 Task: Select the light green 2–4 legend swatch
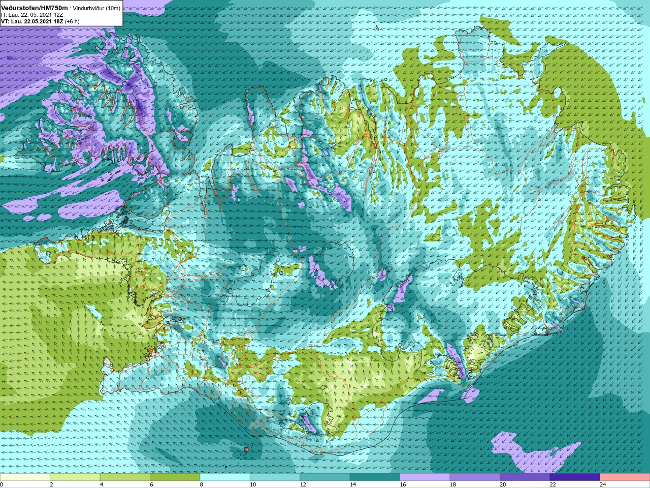pos(75,477)
